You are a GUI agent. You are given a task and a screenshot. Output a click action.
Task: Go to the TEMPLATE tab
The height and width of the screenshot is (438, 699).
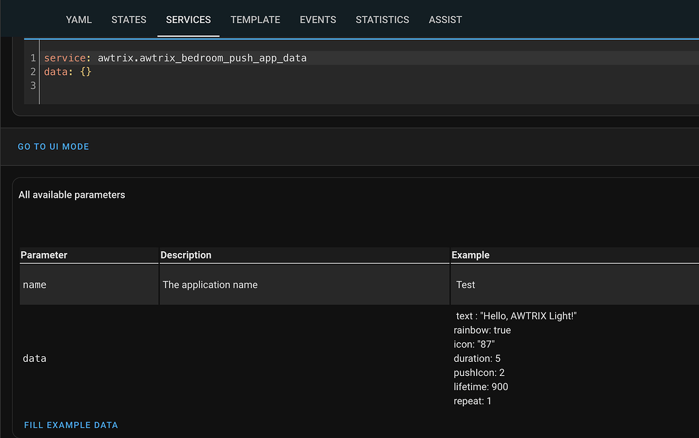point(255,20)
